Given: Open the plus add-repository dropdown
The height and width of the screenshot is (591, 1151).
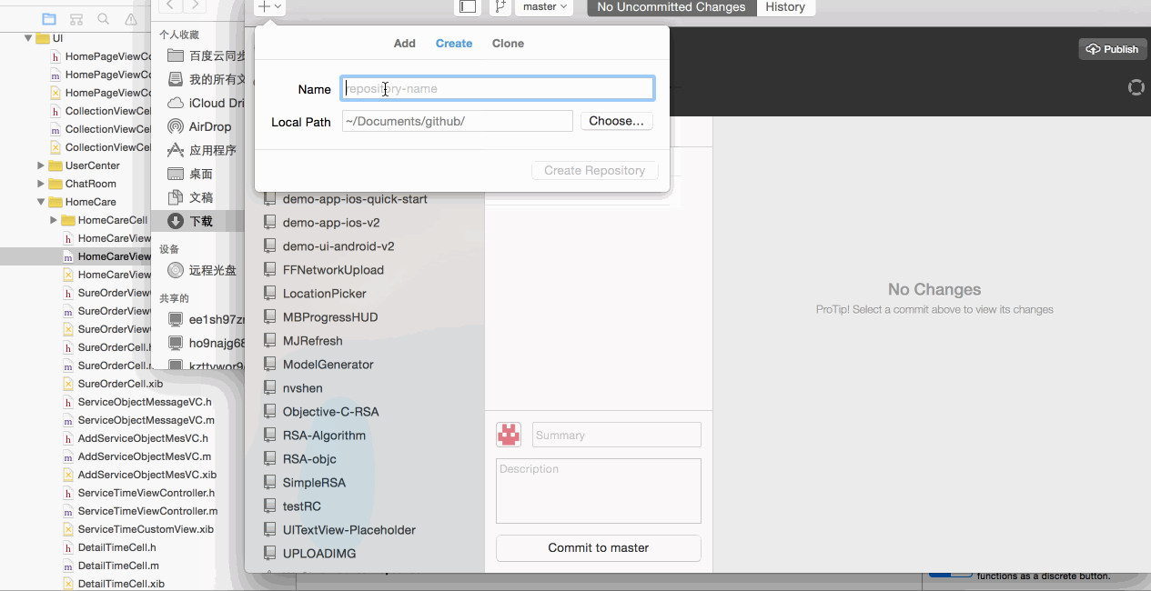Looking at the screenshot, I should pos(270,6).
